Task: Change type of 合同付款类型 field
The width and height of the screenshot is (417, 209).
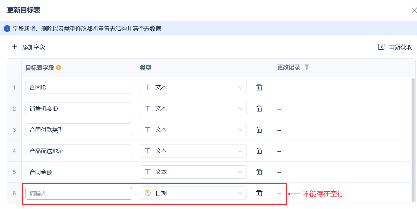Action: tap(193, 130)
